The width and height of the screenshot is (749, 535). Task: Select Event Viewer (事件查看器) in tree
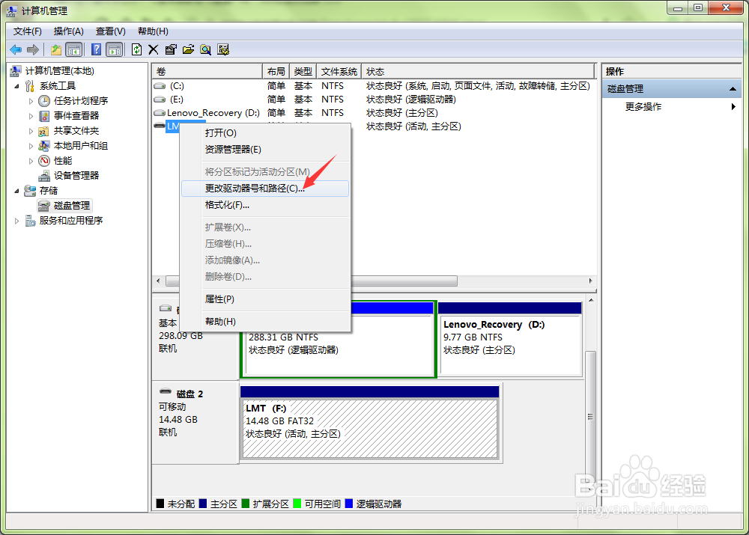click(76, 115)
